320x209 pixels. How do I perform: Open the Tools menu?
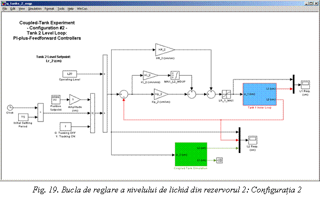click(61, 9)
